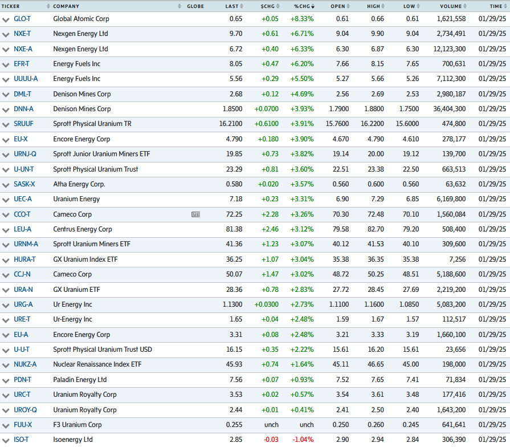
Task: Select the Isoenergy Ltd company name
Action: click(73, 440)
